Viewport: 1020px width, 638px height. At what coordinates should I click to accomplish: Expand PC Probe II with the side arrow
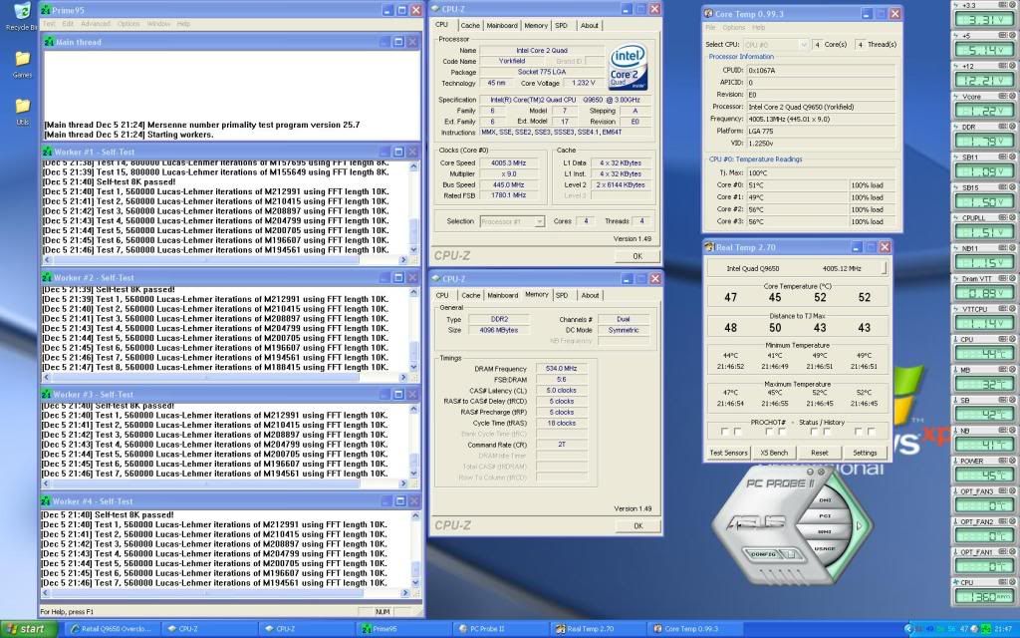point(859,526)
